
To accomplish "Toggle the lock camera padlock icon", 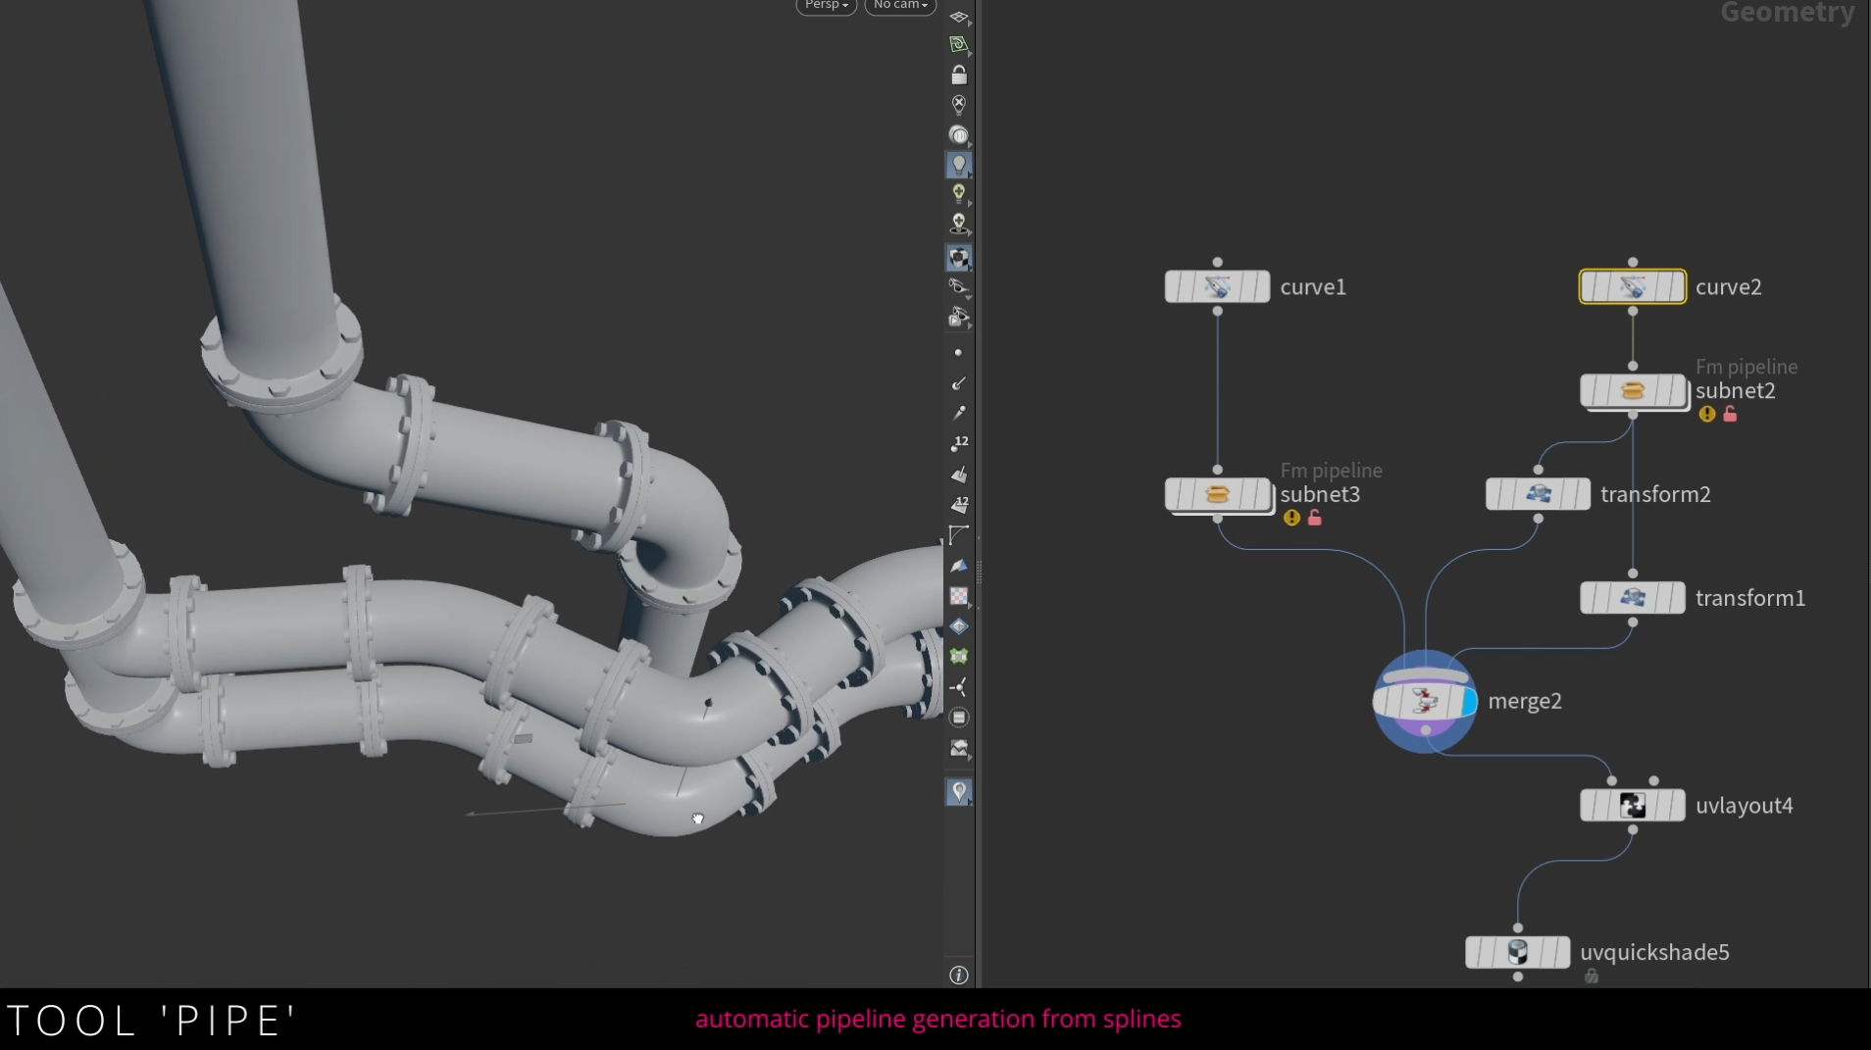I will pos(959,75).
